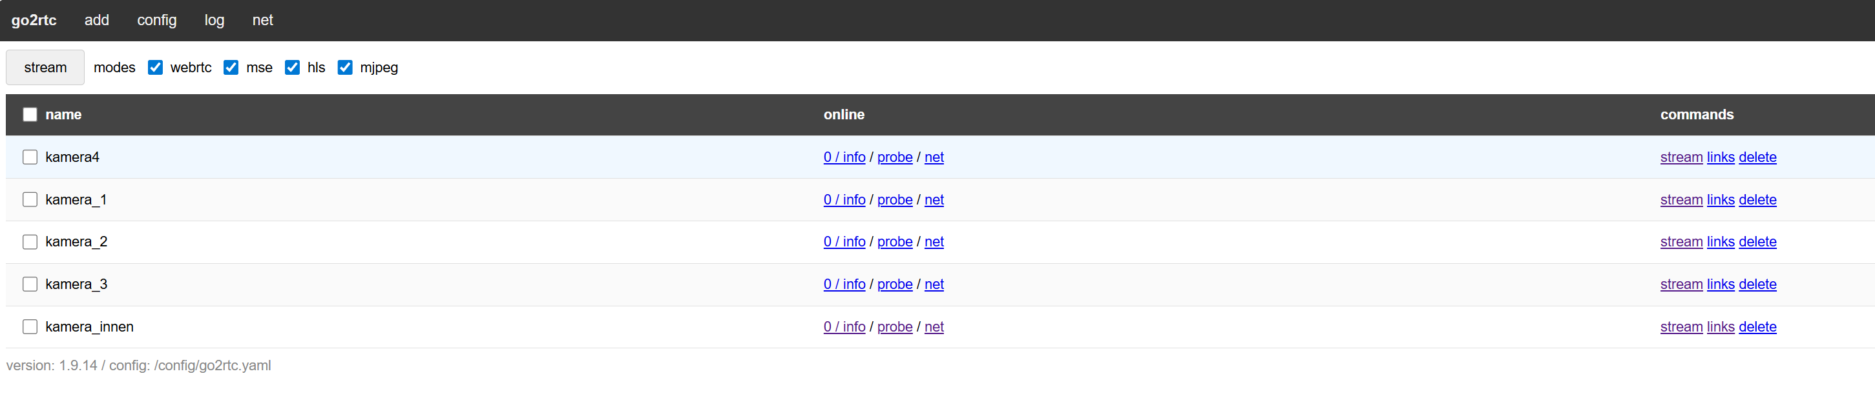Open the config page

pyautogui.click(x=156, y=21)
